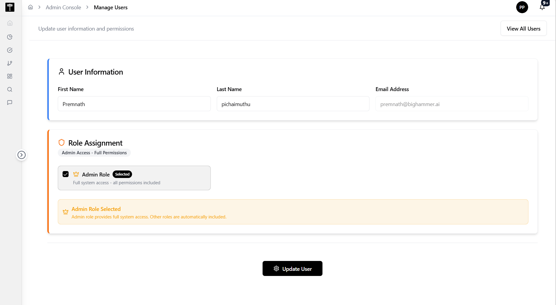Click the Admin Access - Full Permissions badge

tap(94, 153)
